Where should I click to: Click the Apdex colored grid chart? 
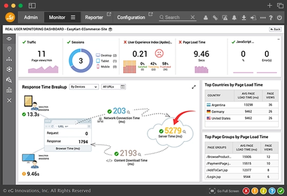pyautogui.click(x=130, y=67)
